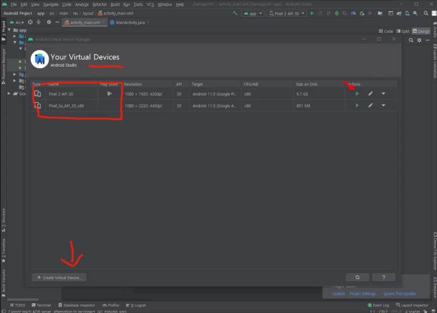Open the Event Log
The image size is (437, 313).
click(378, 305)
